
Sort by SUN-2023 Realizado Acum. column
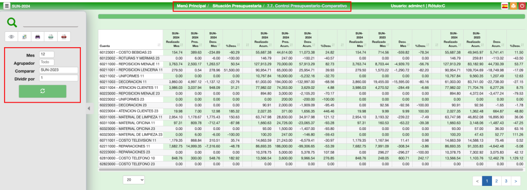475,40
